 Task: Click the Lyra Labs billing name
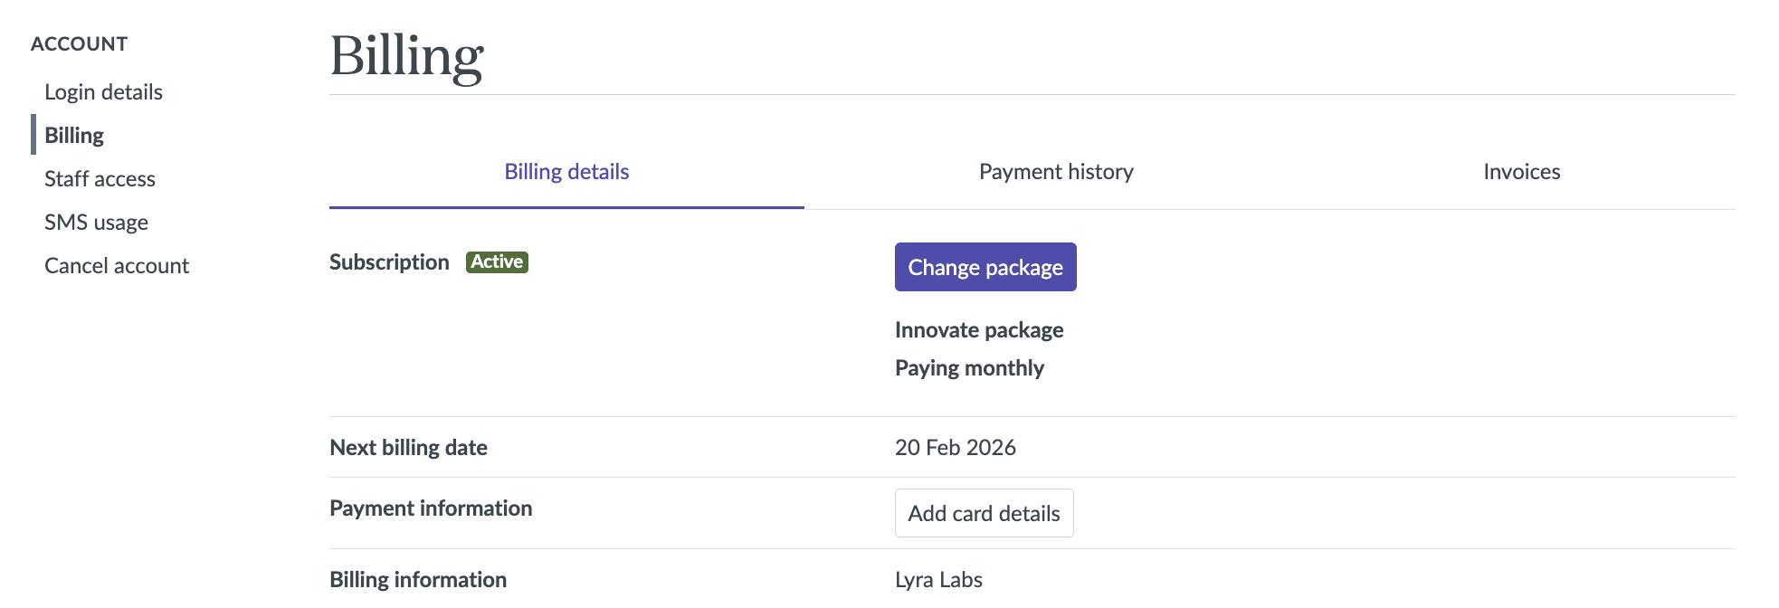tap(938, 580)
